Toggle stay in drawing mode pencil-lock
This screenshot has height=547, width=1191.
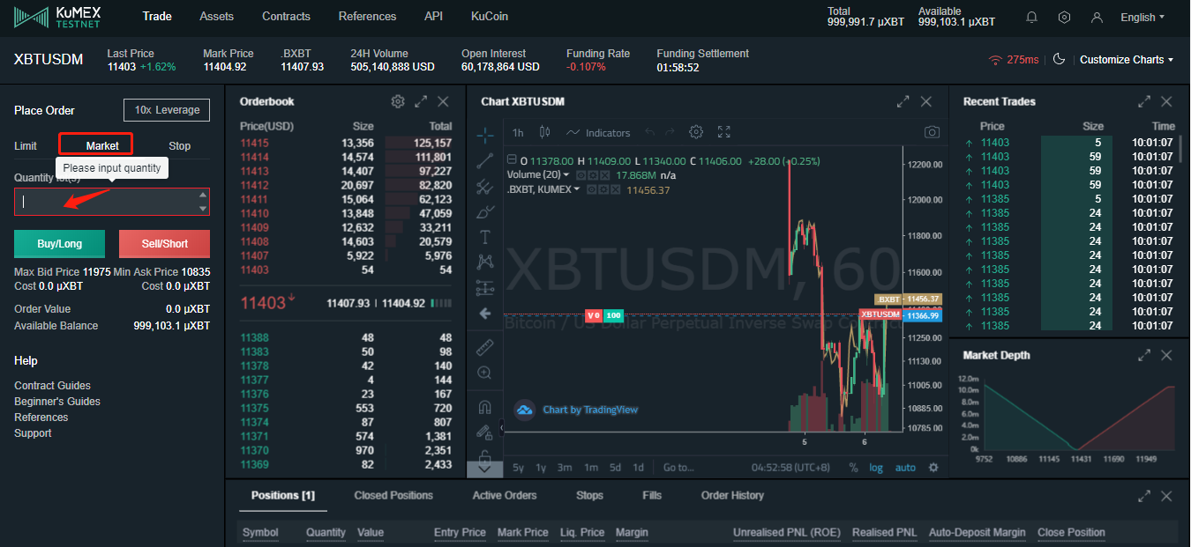[x=484, y=432]
